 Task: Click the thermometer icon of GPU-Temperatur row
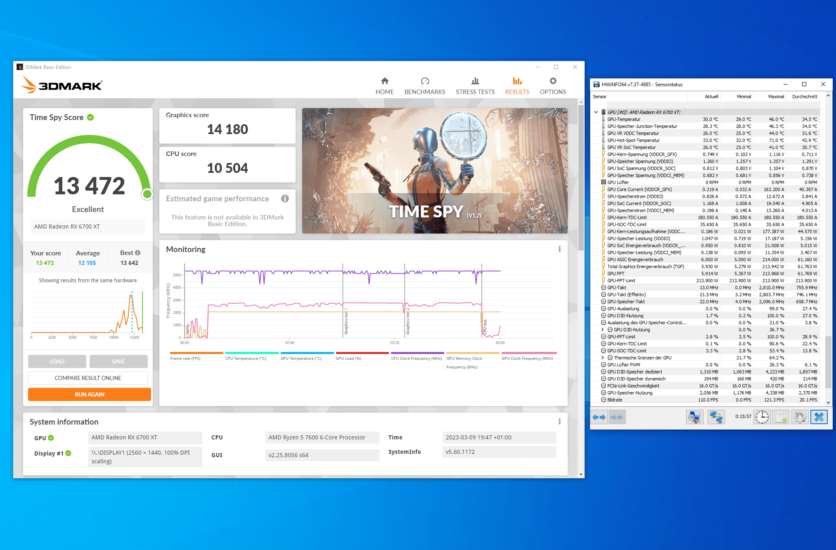(x=603, y=119)
